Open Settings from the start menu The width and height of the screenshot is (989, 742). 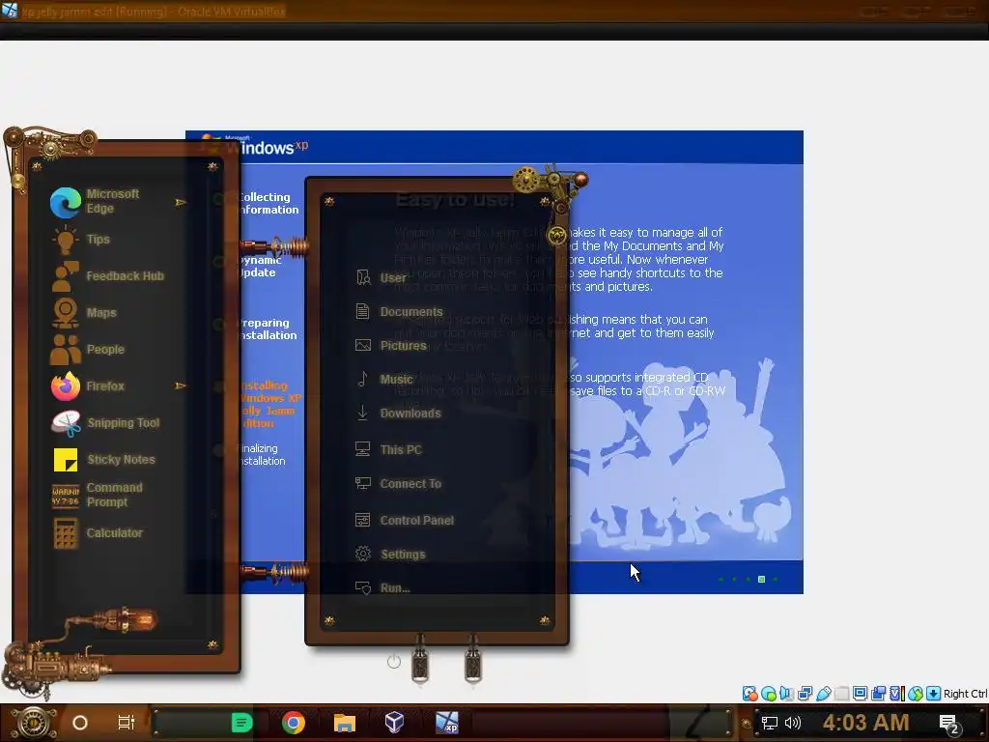(390, 555)
